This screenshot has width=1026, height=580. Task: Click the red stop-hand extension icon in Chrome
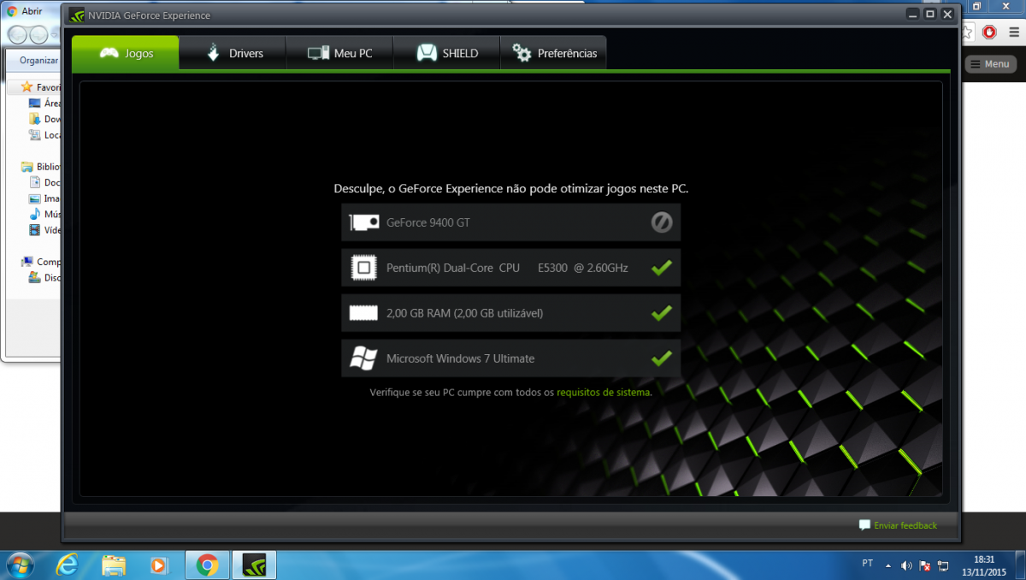[x=989, y=33]
